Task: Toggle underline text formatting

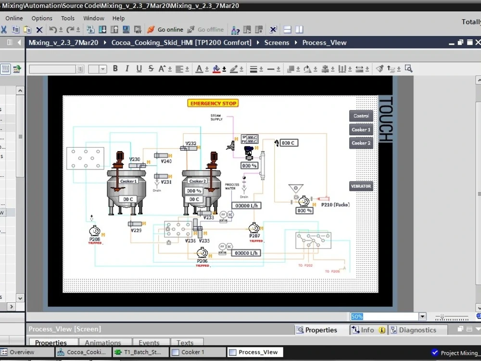Action: coord(139,68)
